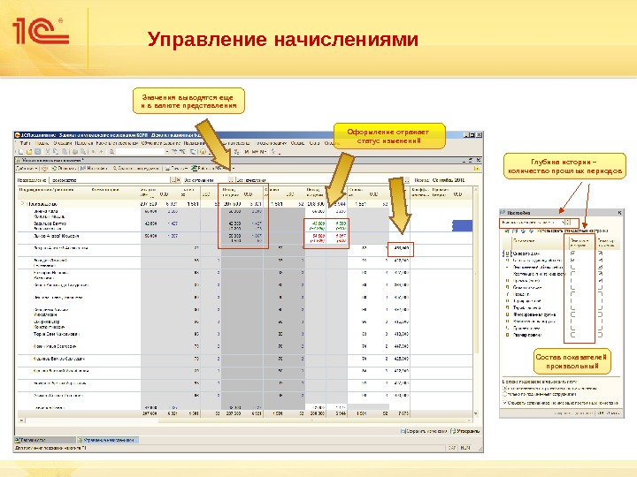Click the uncheck-all icon in Настройка panel toolbar
This screenshot has height=477, width=637.
click(x=515, y=231)
